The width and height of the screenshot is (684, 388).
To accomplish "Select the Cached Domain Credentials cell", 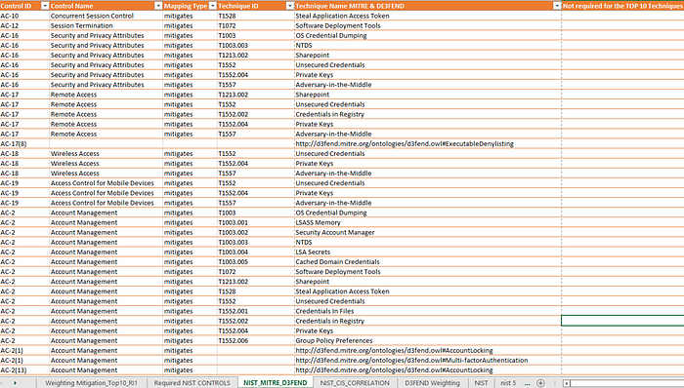I will (428, 262).
